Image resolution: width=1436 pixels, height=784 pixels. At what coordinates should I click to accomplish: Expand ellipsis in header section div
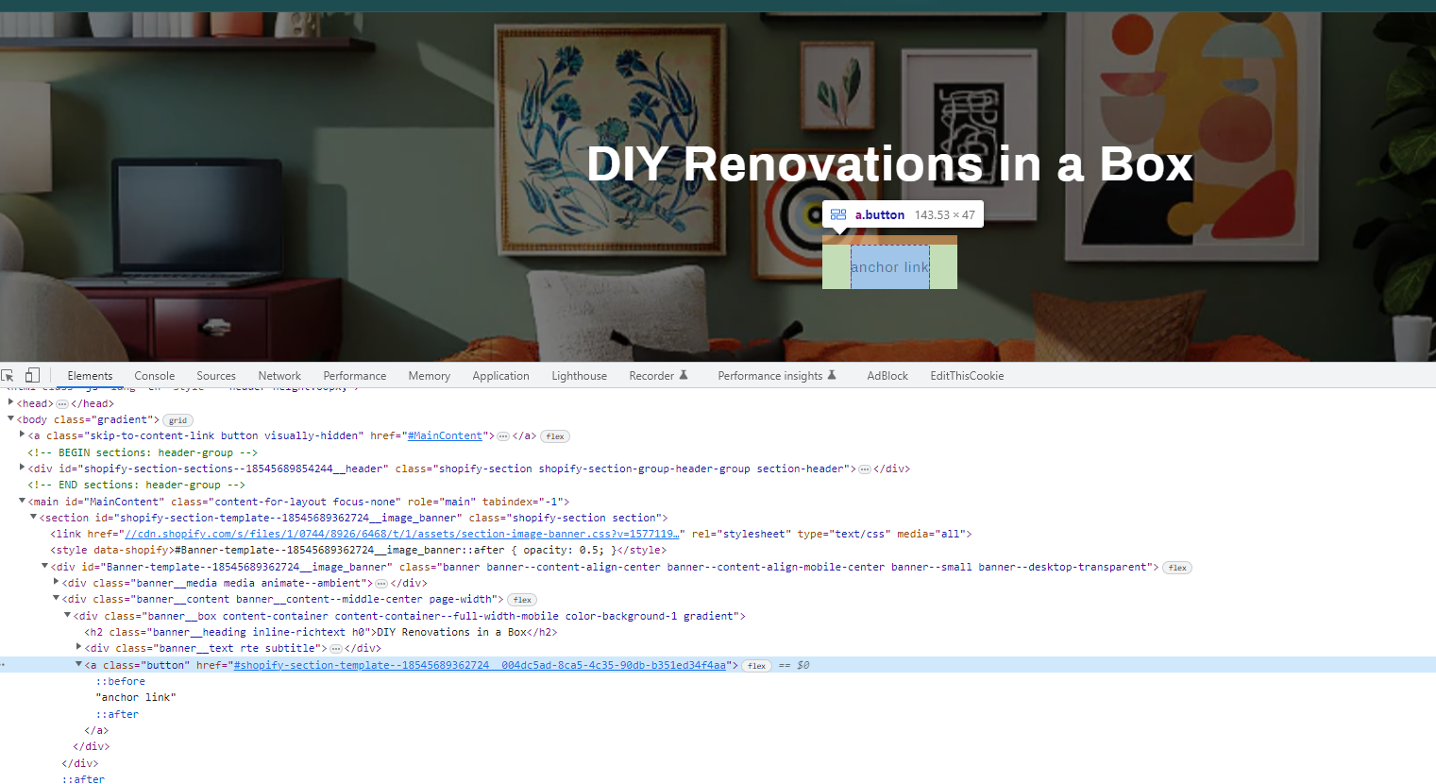864,469
